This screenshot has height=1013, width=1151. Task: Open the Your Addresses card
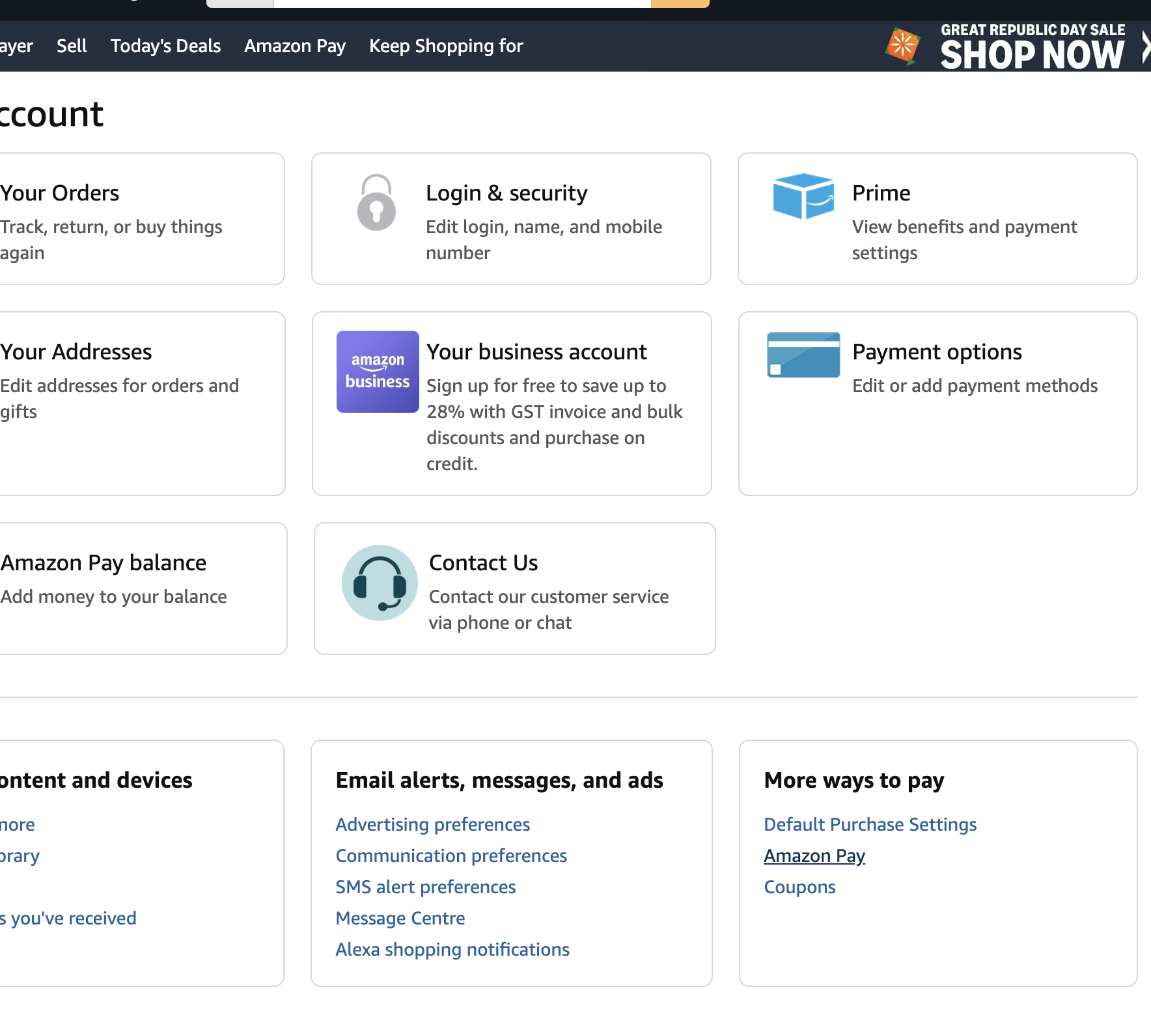coord(142,404)
